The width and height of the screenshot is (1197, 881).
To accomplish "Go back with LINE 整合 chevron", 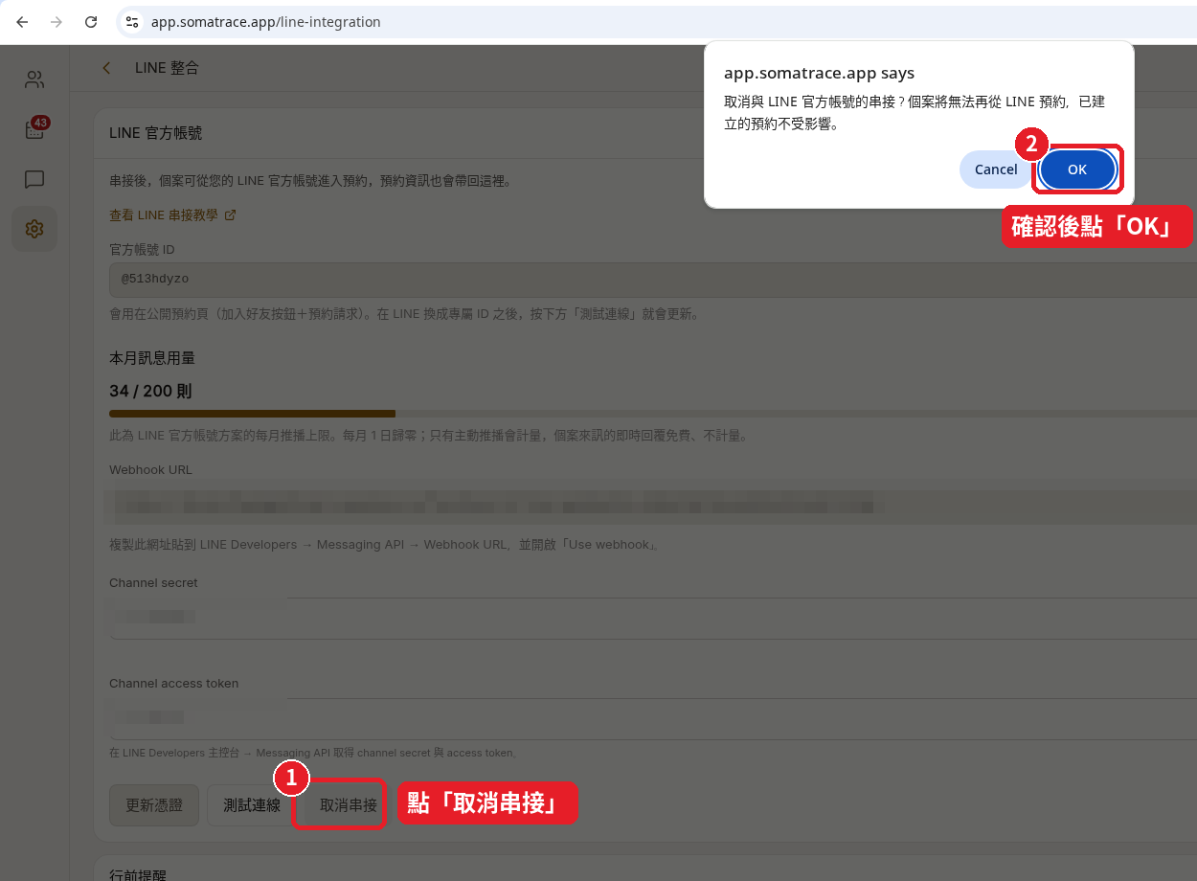I will point(106,68).
